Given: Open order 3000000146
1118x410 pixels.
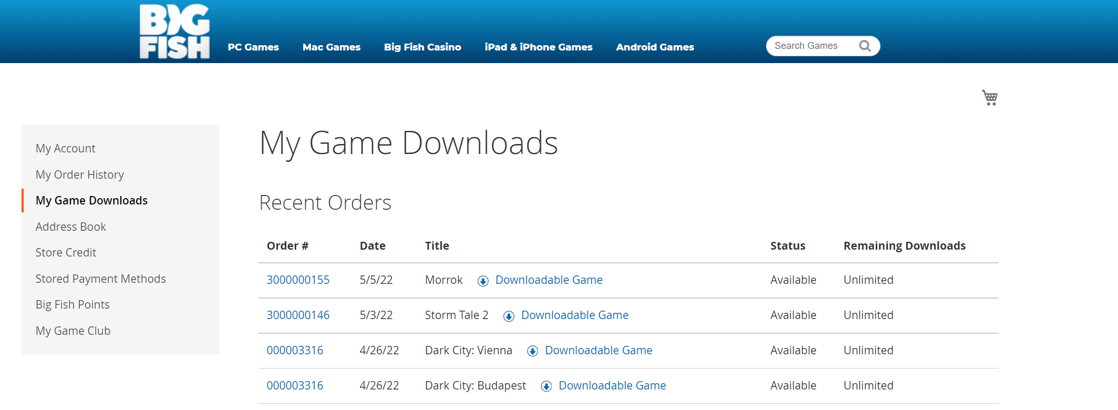Looking at the screenshot, I should point(298,315).
